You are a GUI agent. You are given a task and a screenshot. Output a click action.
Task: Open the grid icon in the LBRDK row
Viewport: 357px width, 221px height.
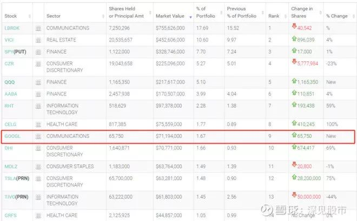(38, 29)
